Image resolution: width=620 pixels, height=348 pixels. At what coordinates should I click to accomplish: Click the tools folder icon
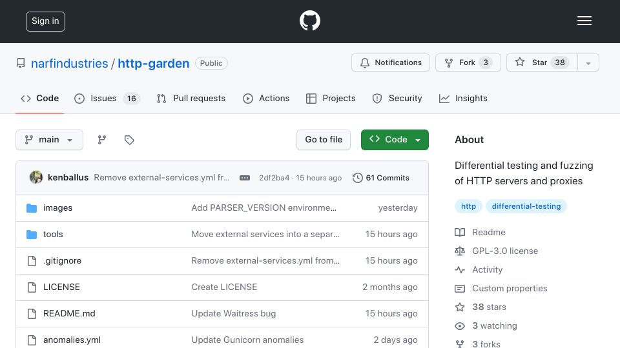(x=32, y=235)
